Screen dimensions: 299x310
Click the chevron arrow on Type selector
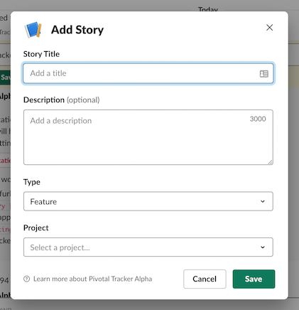pos(263,201)
